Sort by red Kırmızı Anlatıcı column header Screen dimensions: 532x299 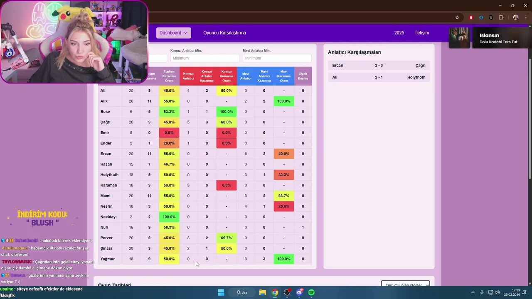(x=188, y=76)
